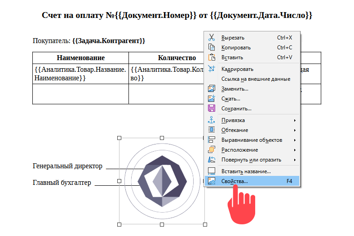Click the Crop tool icon

coord(212,69)
